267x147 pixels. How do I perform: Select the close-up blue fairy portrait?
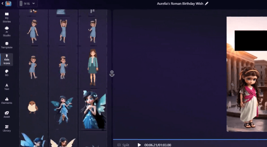click(x=93, y=110)
